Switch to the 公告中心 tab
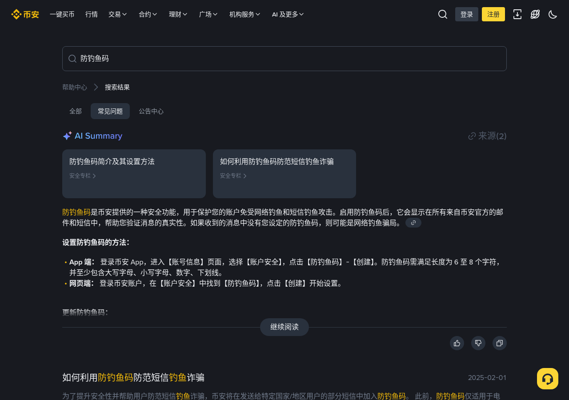 click(x=151, y=111)
